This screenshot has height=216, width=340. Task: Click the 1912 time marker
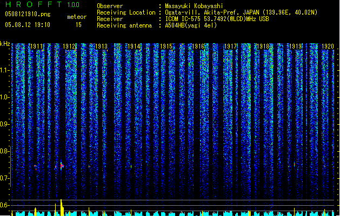69,46
